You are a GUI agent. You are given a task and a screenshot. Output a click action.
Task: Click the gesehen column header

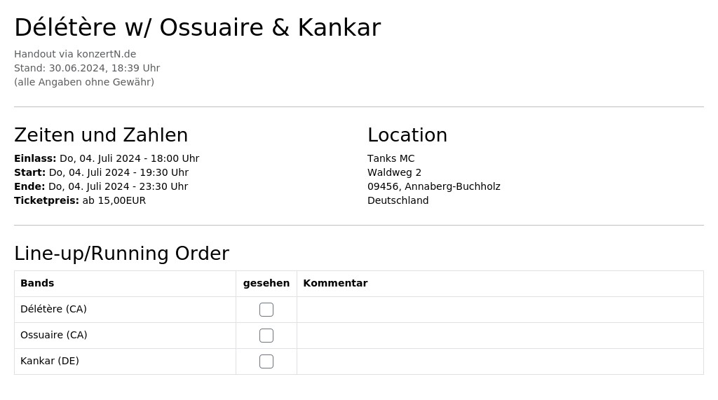[x=266, y=283]
